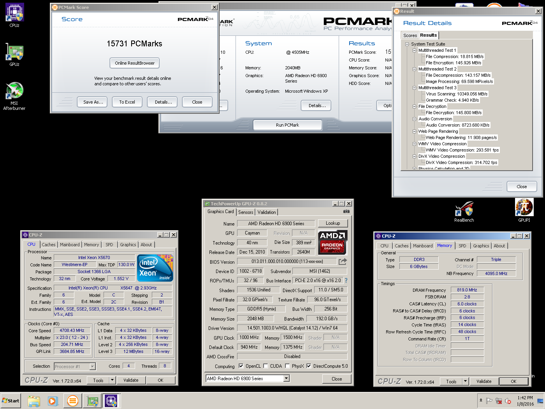This screenshot has height=409, width=545.
Task: Open the AMD Radeon HD 6900 Series dropdown
Action: [287, 379]
